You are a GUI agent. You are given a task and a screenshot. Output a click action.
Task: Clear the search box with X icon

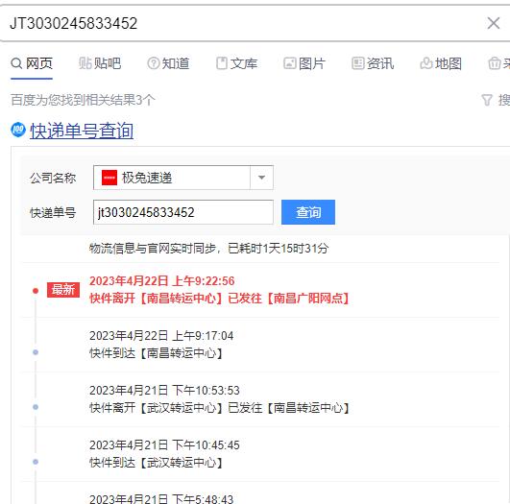493,23
